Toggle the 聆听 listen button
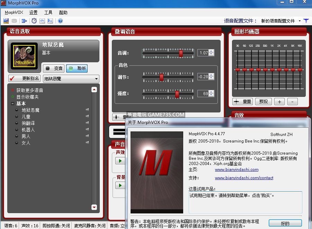312x229 pixels. (x=77, y=68)
